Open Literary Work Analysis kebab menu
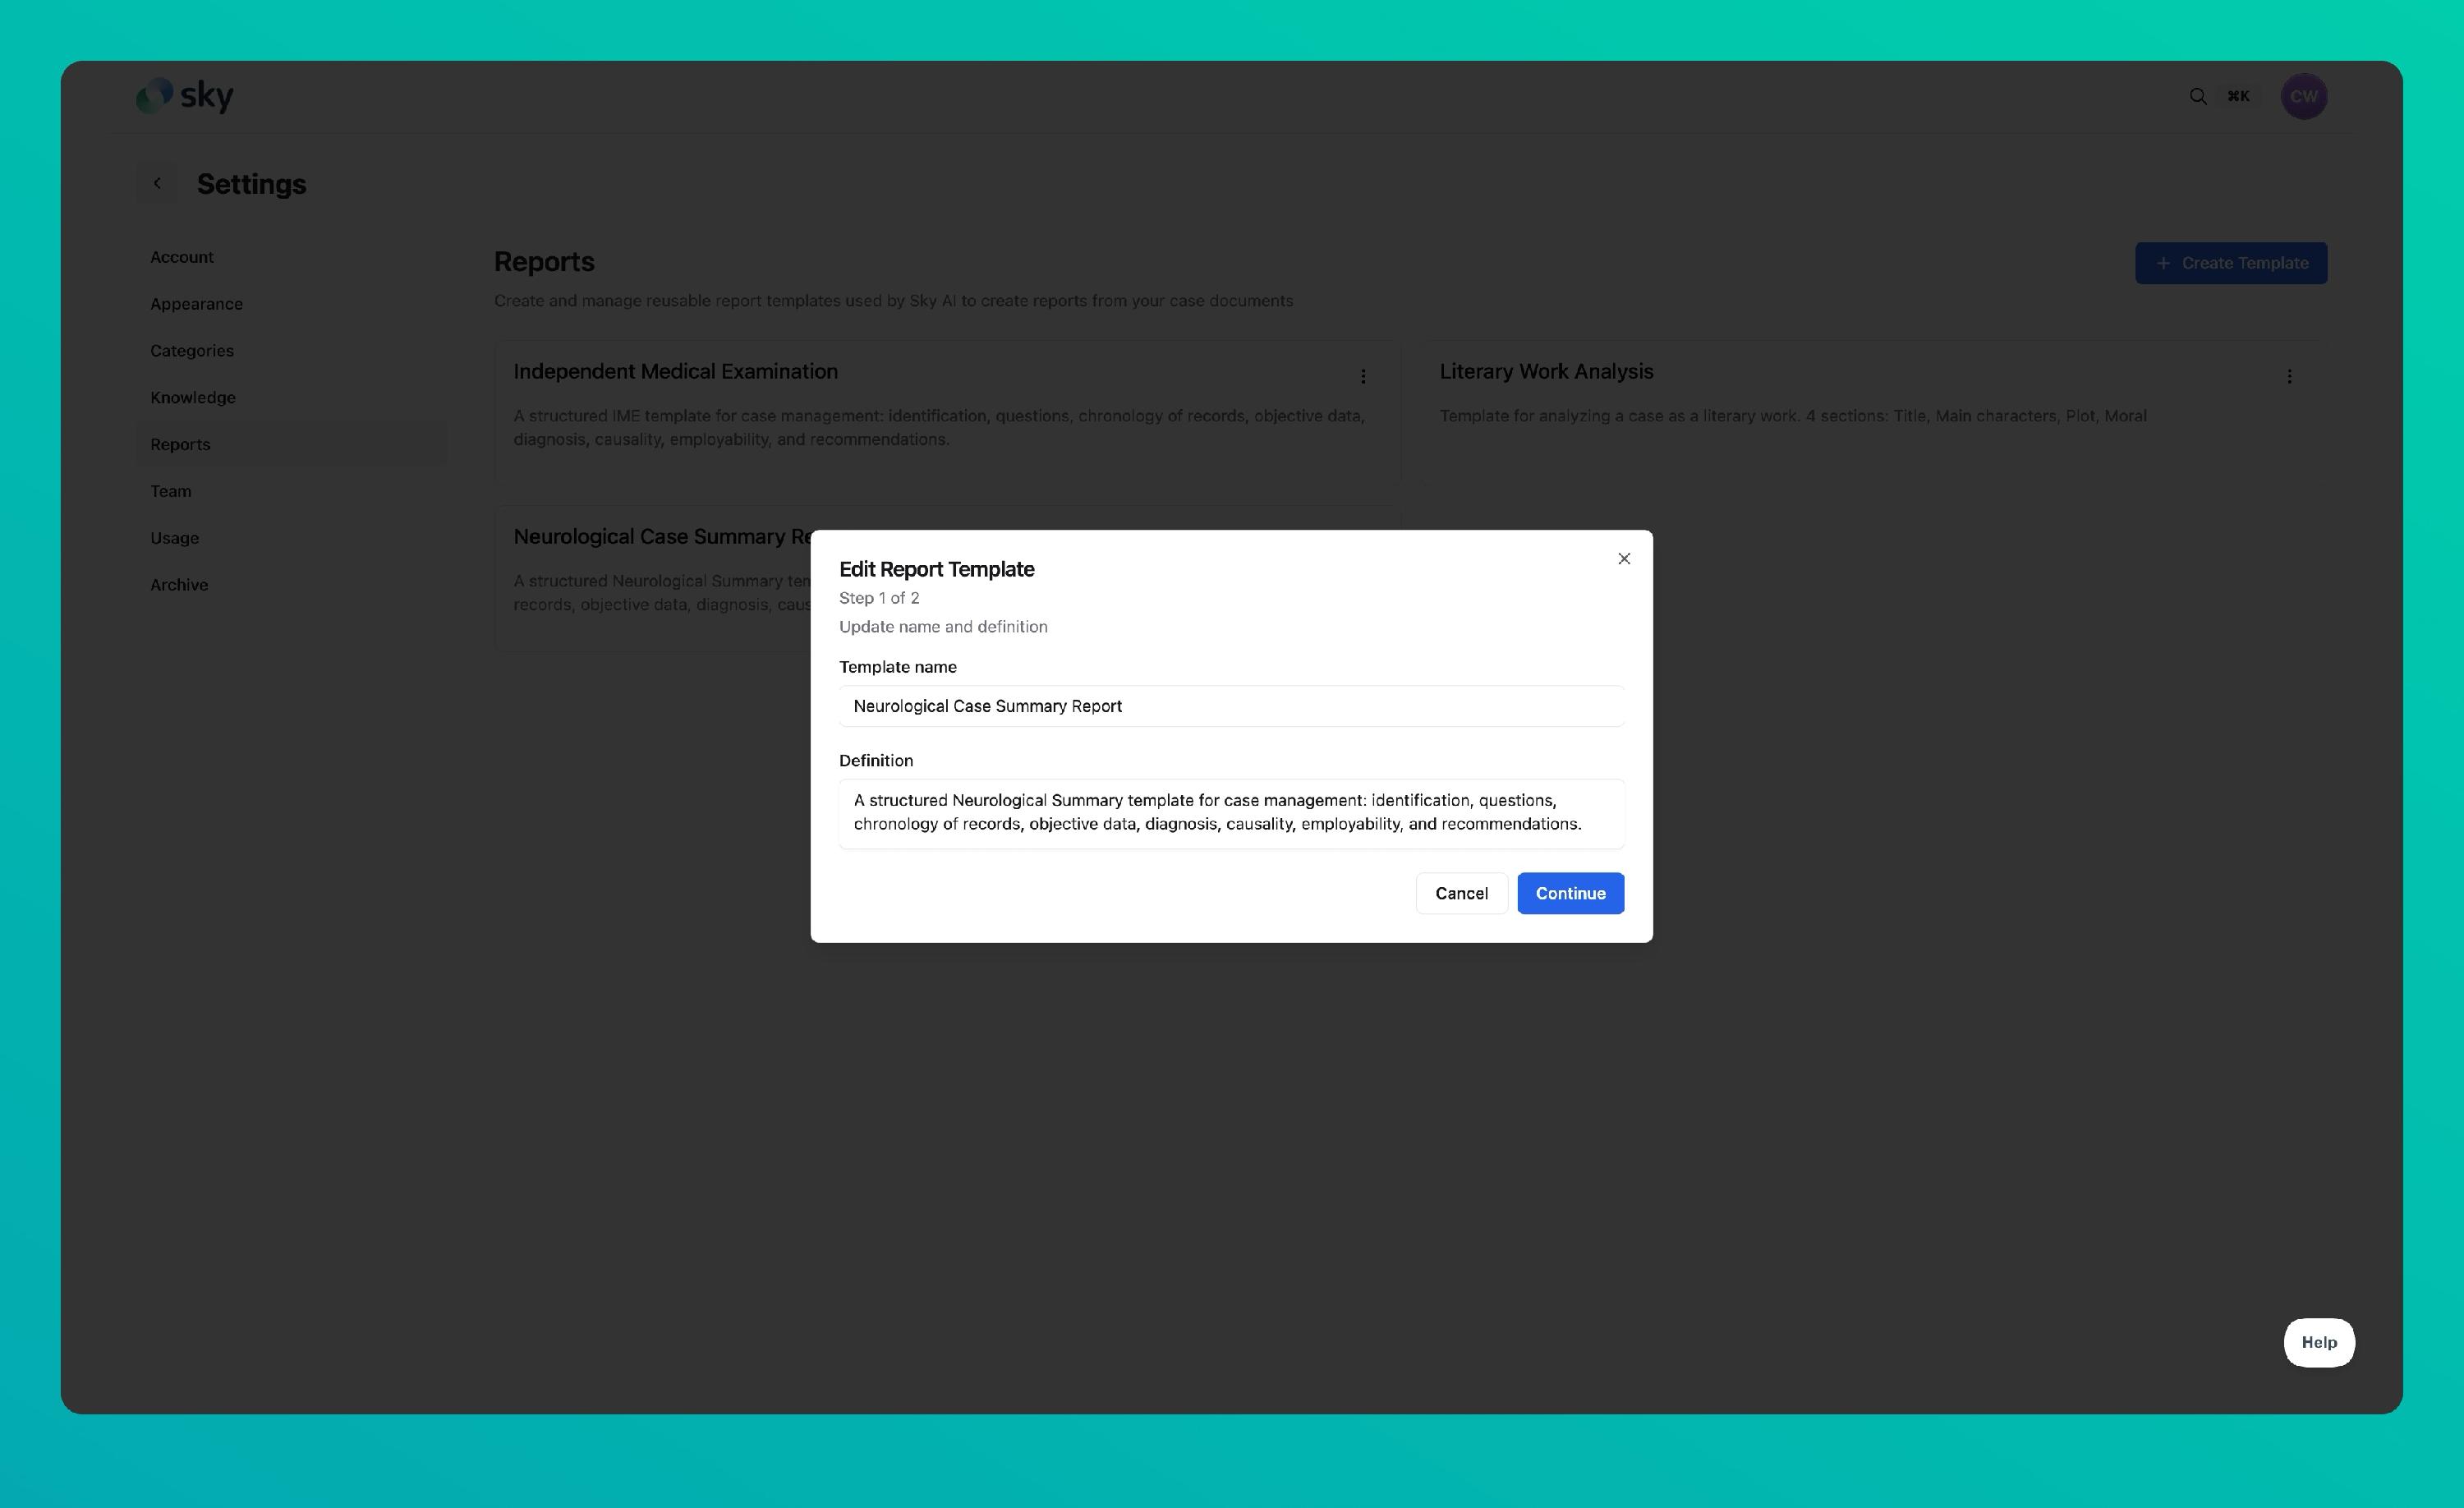 pyautogui.click(x=2289, y=376)
